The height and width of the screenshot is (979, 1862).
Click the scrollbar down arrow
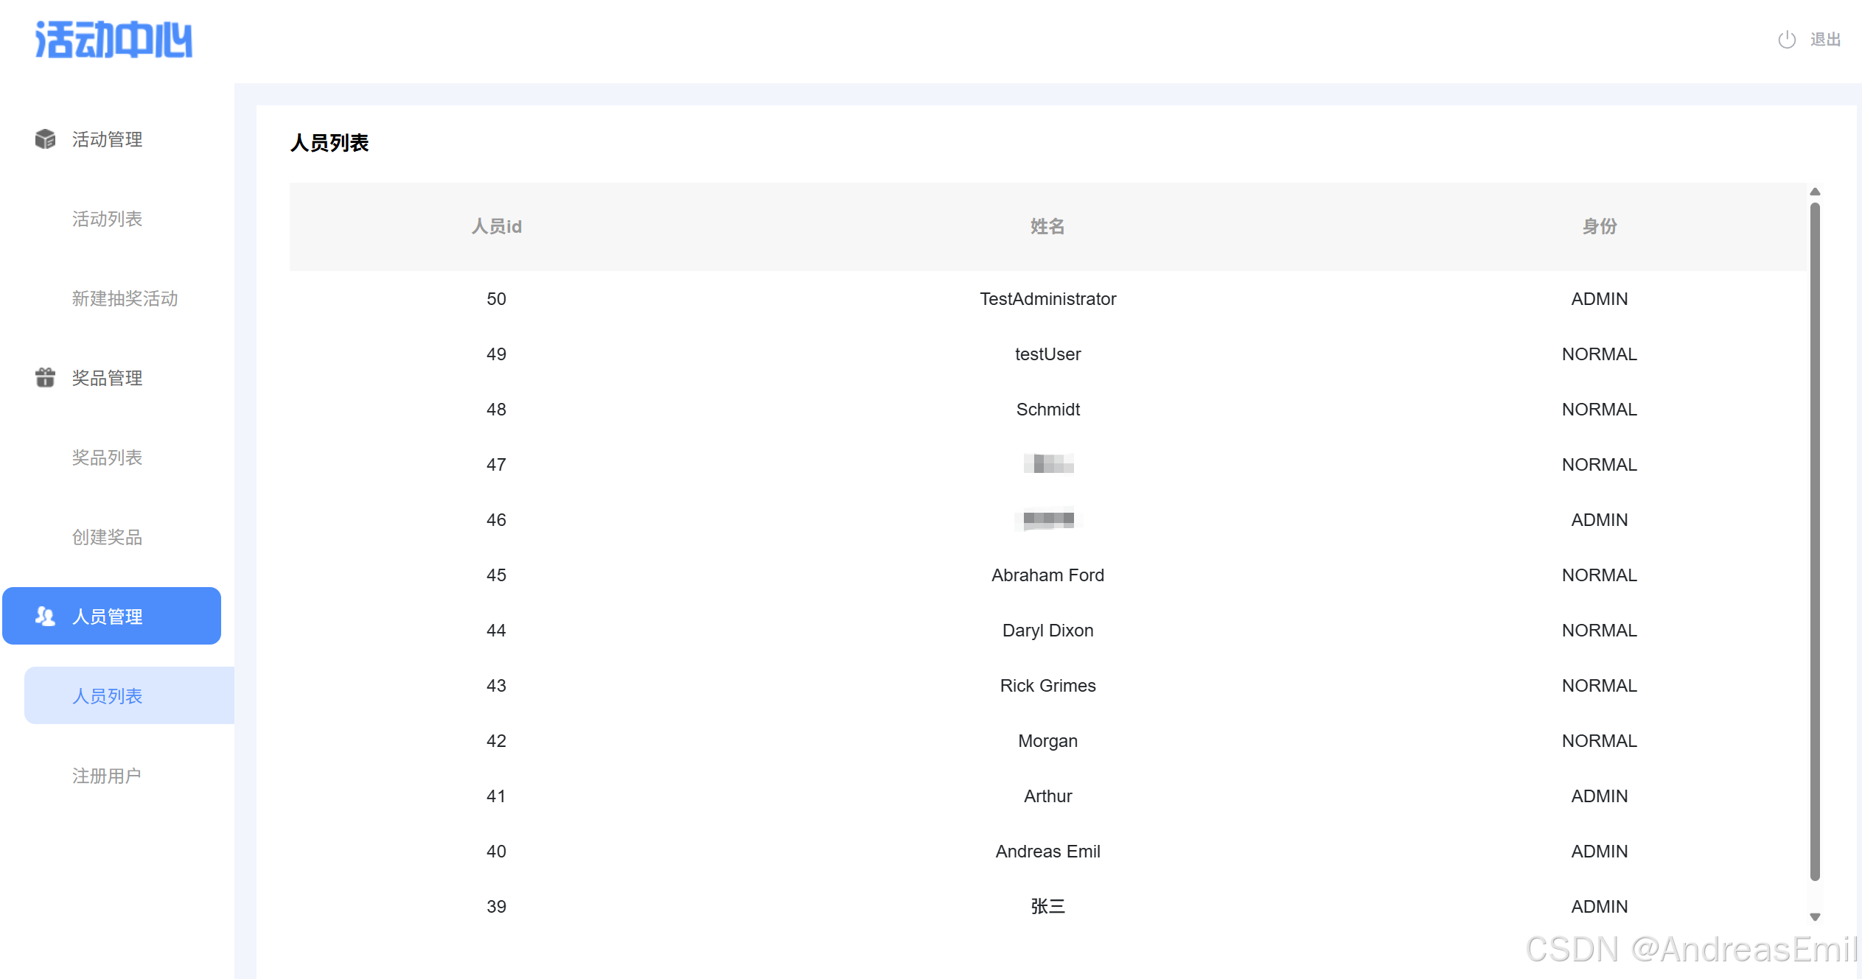(x=1815, y=917)
